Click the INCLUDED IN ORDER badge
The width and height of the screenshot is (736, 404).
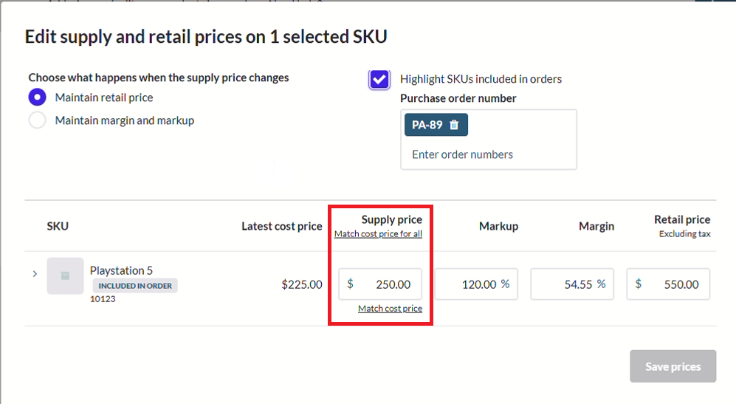(x=135, y=286)
